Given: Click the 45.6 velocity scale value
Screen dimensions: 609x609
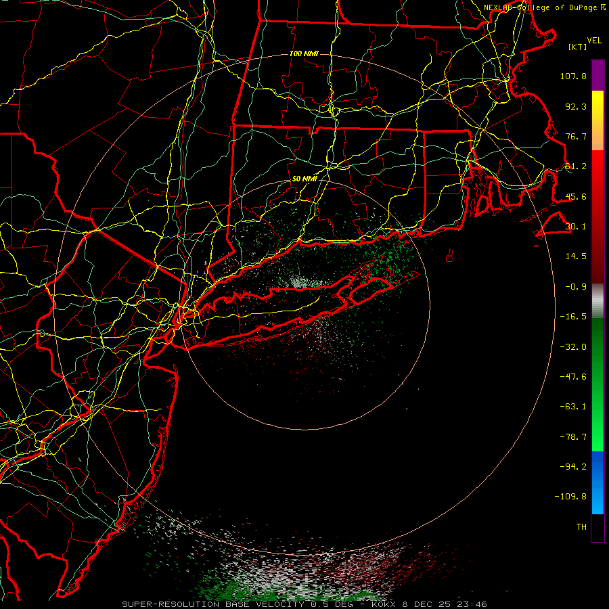Looking at the screenshot, I should point(576,196).
